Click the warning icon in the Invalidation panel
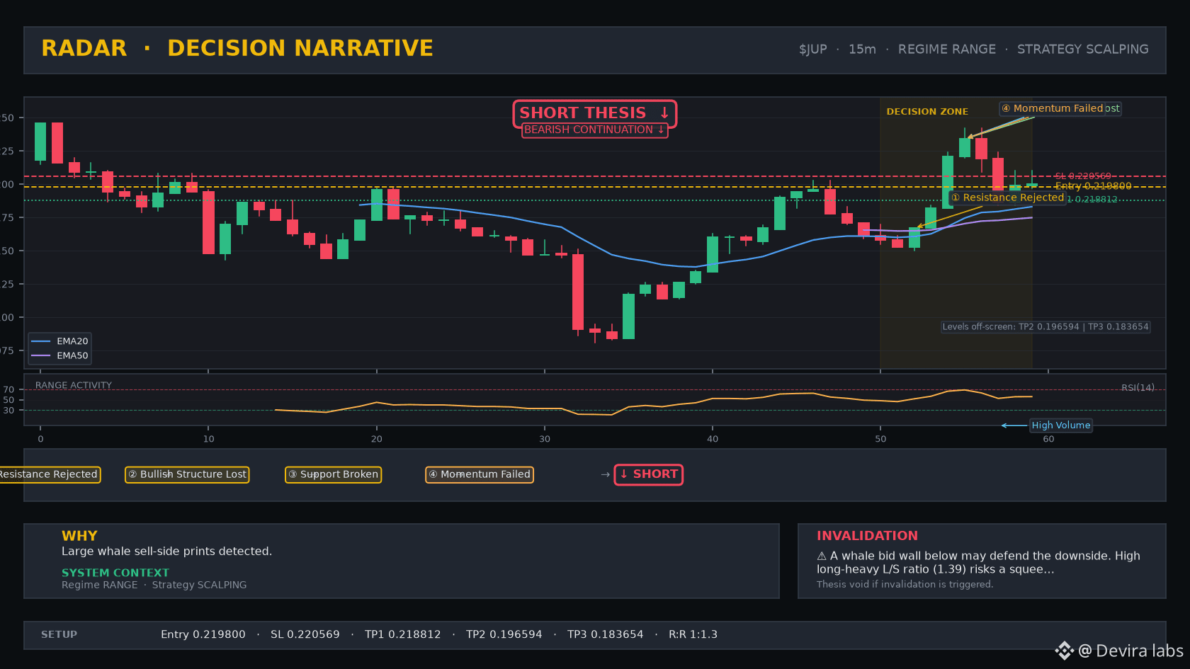 pyautogui.click(x=822, y=556)
